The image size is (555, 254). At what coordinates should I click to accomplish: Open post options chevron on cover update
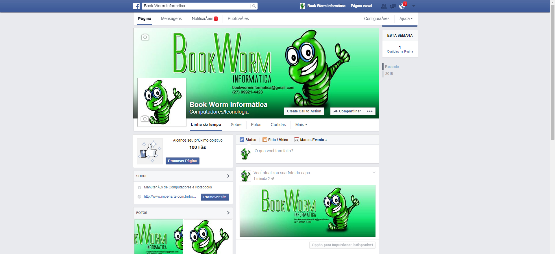(x=374, y=173)
